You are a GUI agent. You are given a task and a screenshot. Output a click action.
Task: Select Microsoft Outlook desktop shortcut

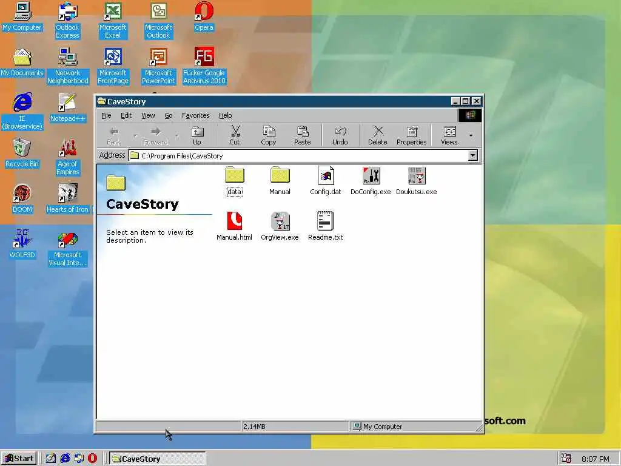pos(158,21)
